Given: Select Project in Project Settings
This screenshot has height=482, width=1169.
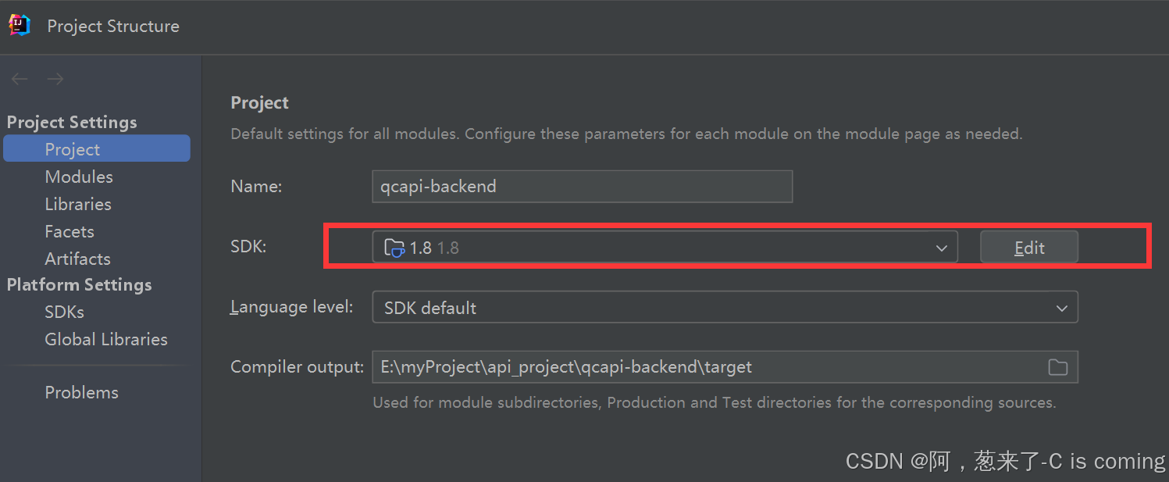Looking at the screenshot, I should click(x=97, y=149).
